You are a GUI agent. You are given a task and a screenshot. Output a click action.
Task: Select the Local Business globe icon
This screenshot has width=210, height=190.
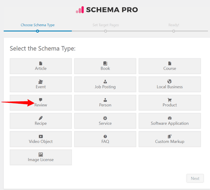point(170,81)
